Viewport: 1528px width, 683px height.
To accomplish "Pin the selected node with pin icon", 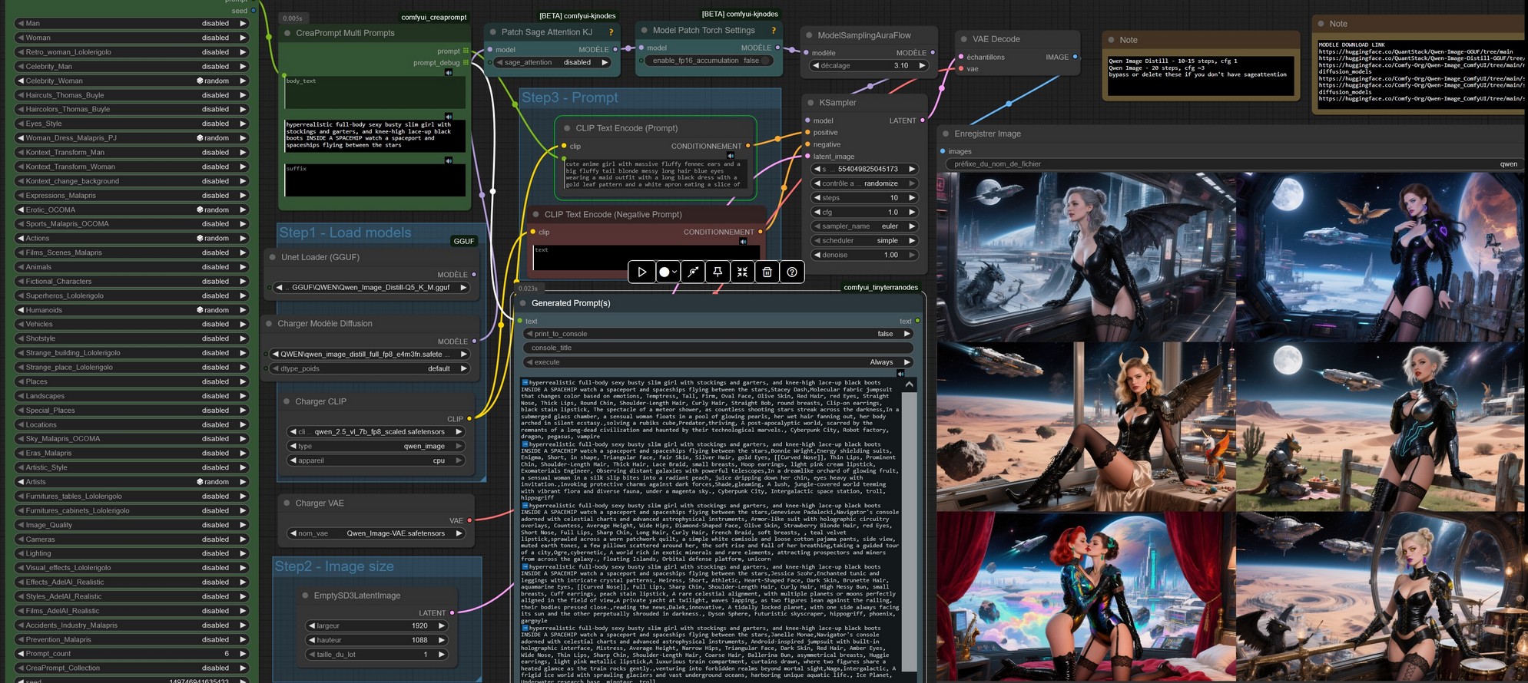I will 718,272.
